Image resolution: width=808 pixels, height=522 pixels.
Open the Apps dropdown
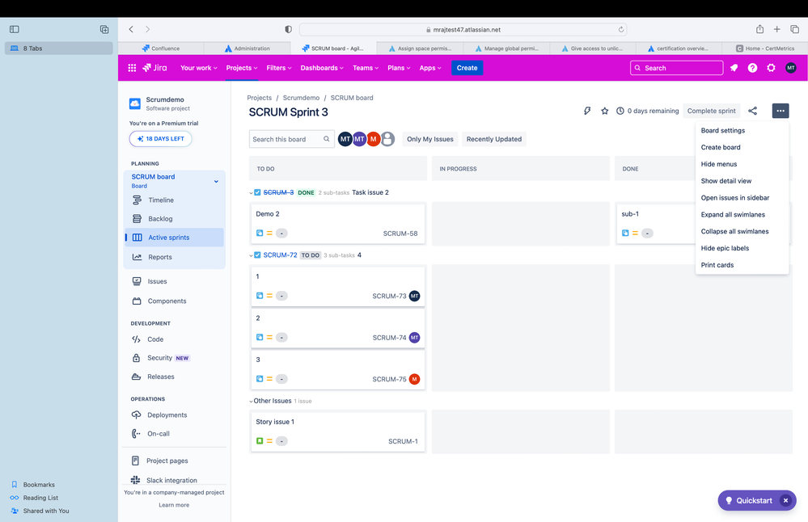[x=429, y=68]
